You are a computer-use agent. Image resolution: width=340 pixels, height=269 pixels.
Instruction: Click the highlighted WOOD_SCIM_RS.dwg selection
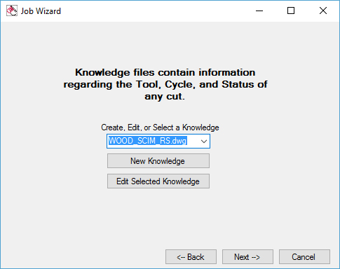coord(148,141)
